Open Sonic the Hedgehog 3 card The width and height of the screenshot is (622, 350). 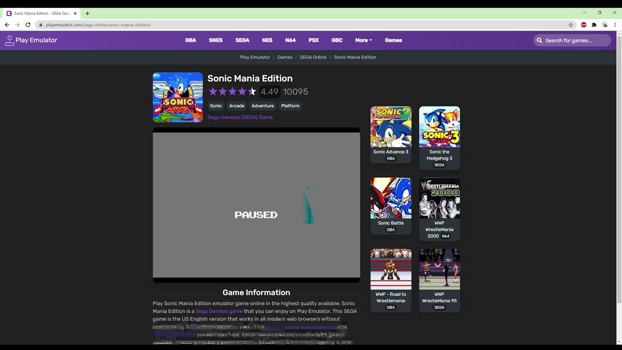click(439, 138)
